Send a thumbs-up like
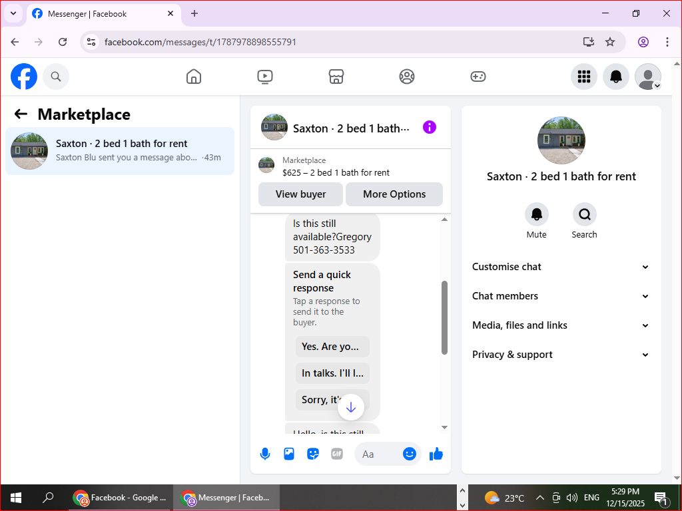Viewport: 682px width, 511px height. coord(436,454)
